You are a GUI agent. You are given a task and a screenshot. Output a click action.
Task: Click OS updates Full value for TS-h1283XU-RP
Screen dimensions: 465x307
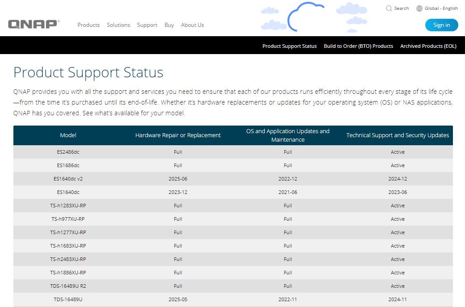tap(288, 206)
